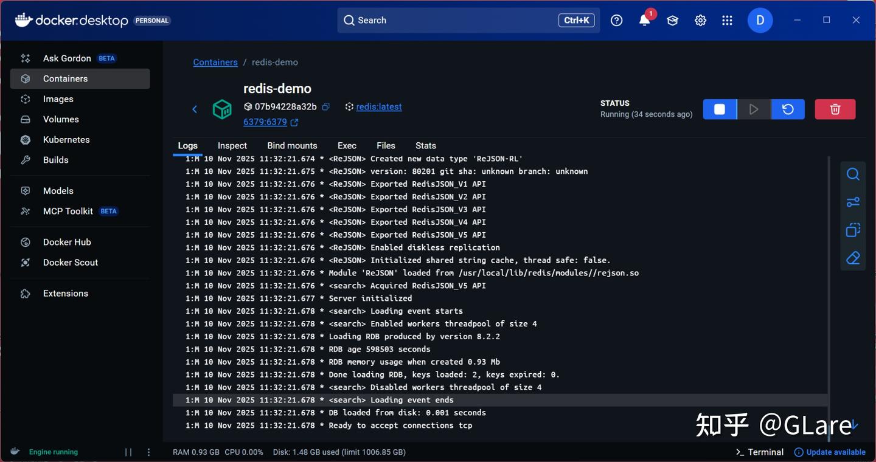Click the Search input field
This screenshot has width=876, height=462.
(x=468, y=20)
